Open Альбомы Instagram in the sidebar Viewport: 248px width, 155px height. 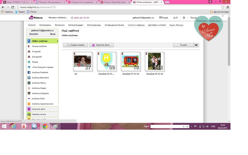pyautogui.click(x=40, y=93)
